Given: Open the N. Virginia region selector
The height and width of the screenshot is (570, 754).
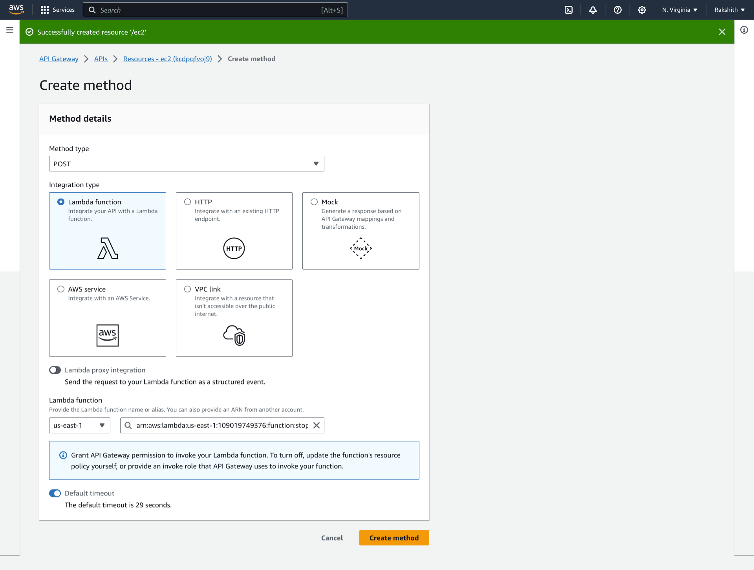Looking at the screenshot, I should click(x=680, y=10).
